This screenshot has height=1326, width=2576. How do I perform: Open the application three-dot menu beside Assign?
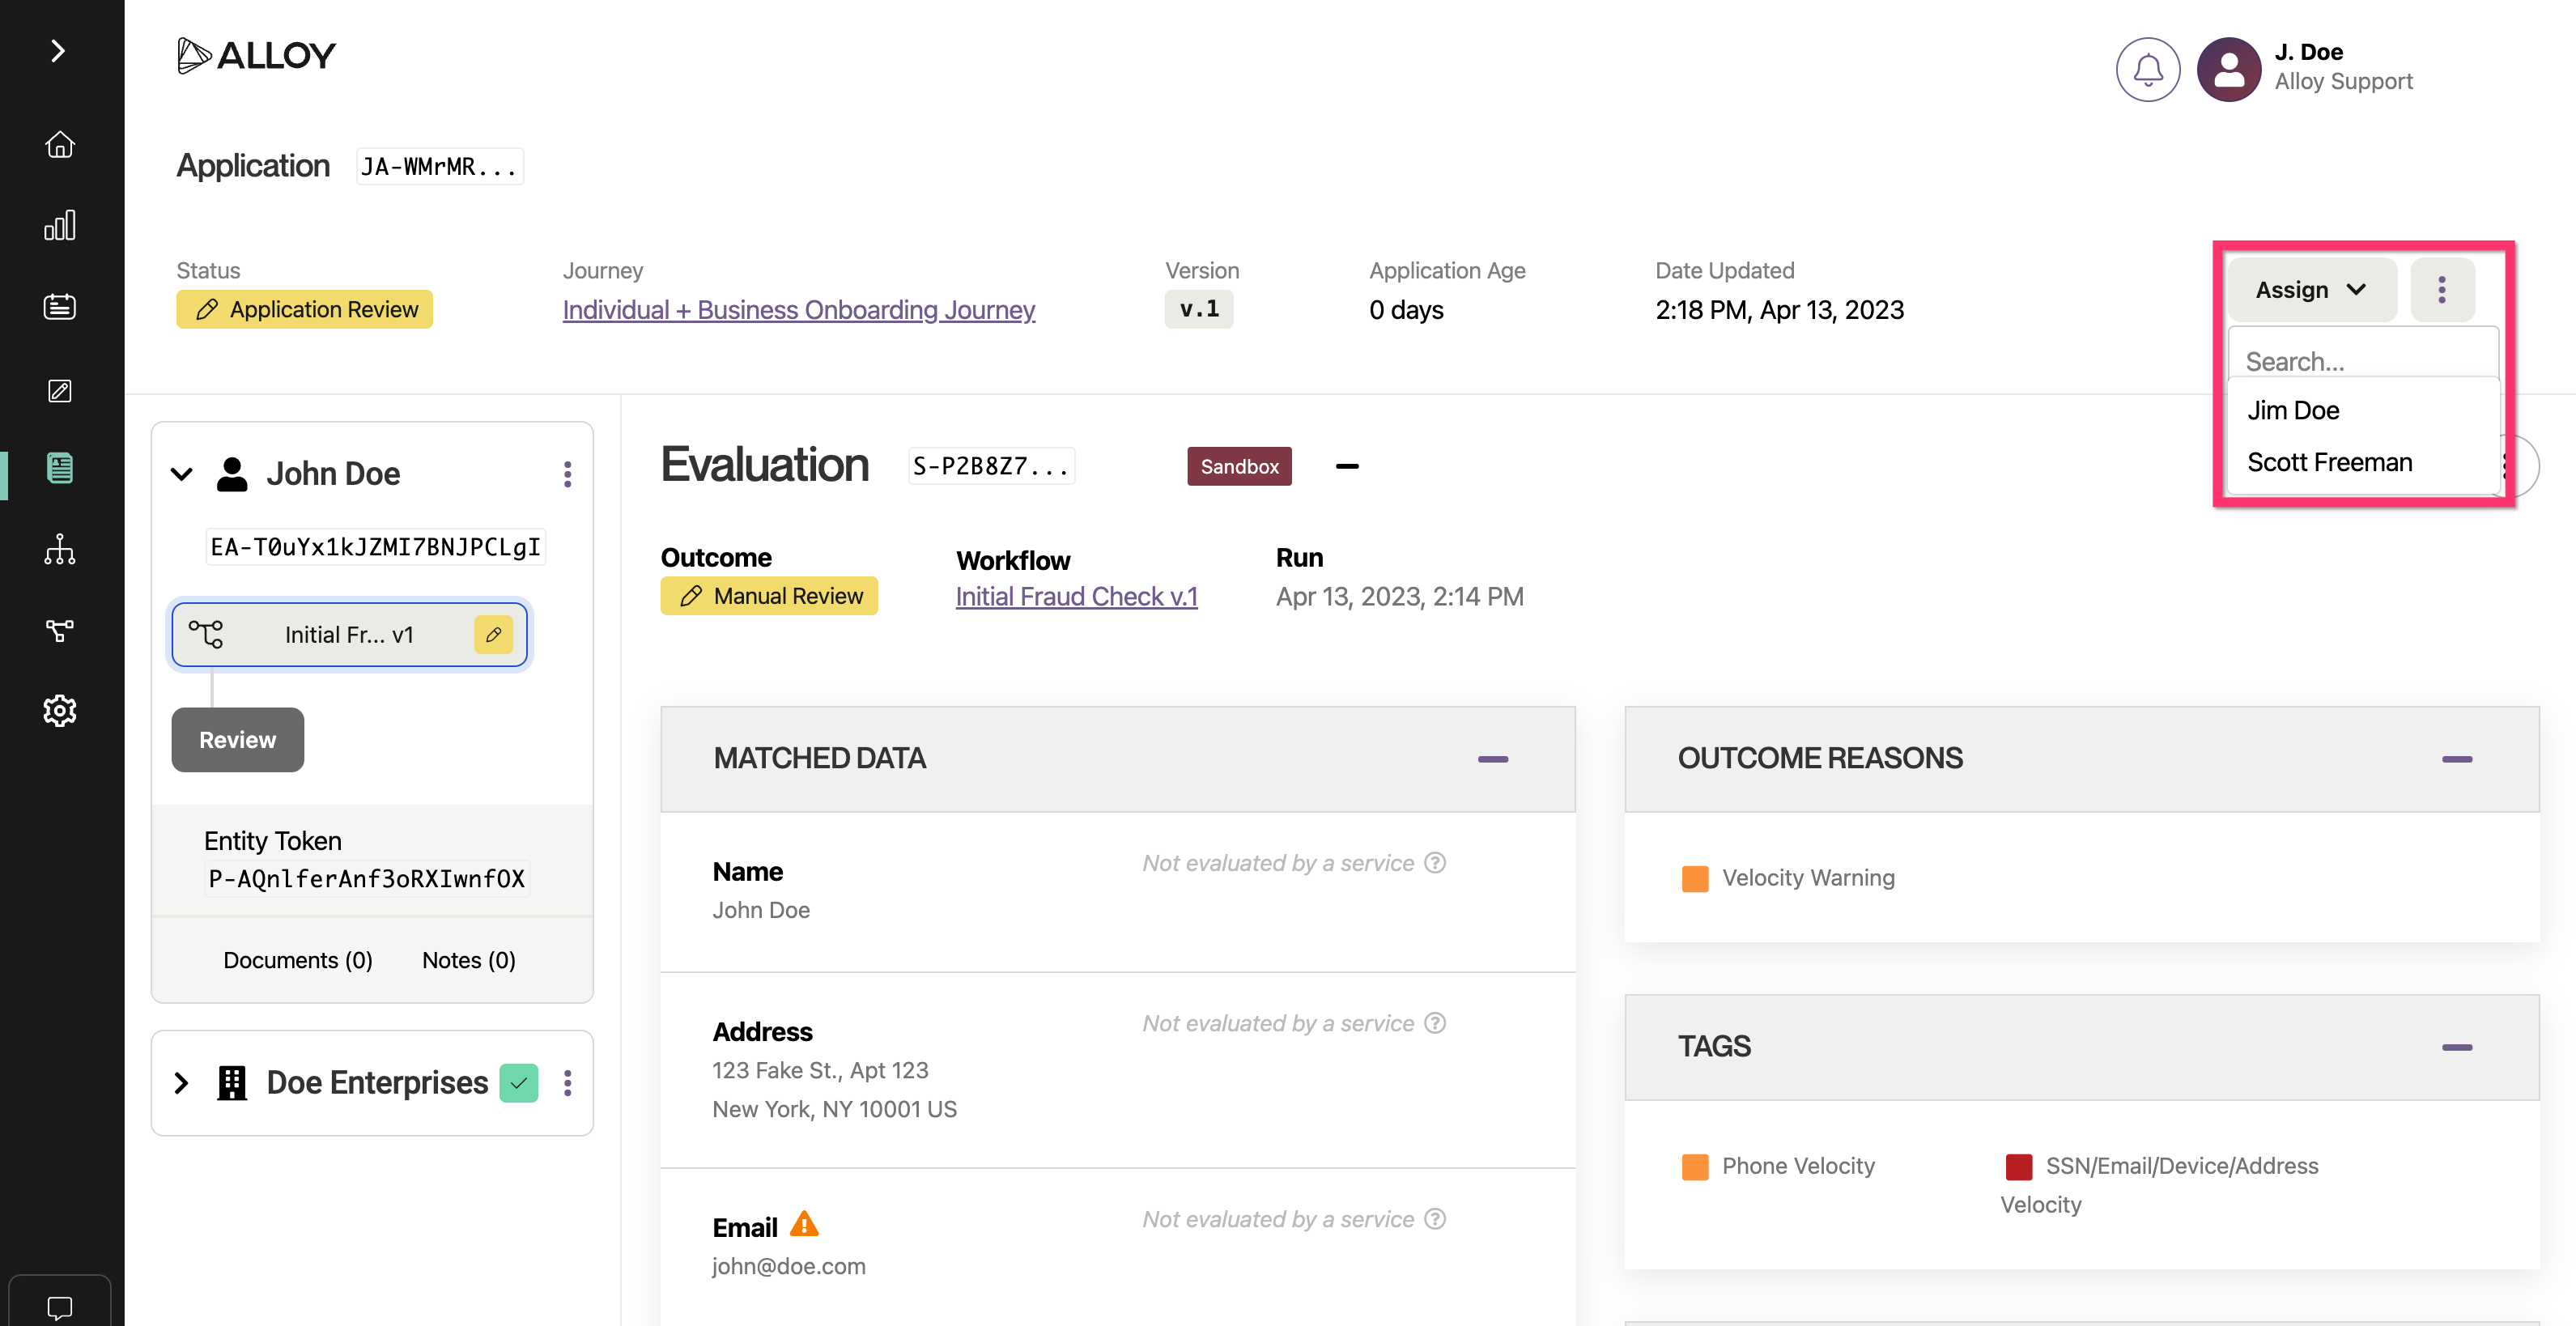(x=2442, y=290)
